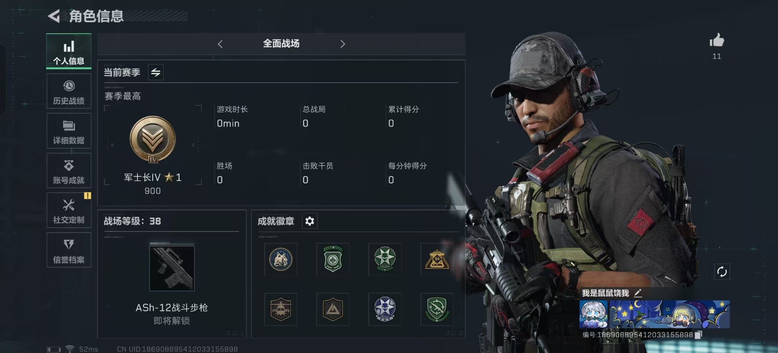Switch to previous mode with left chevron
778x353 pixels.
tap(220, 44)
